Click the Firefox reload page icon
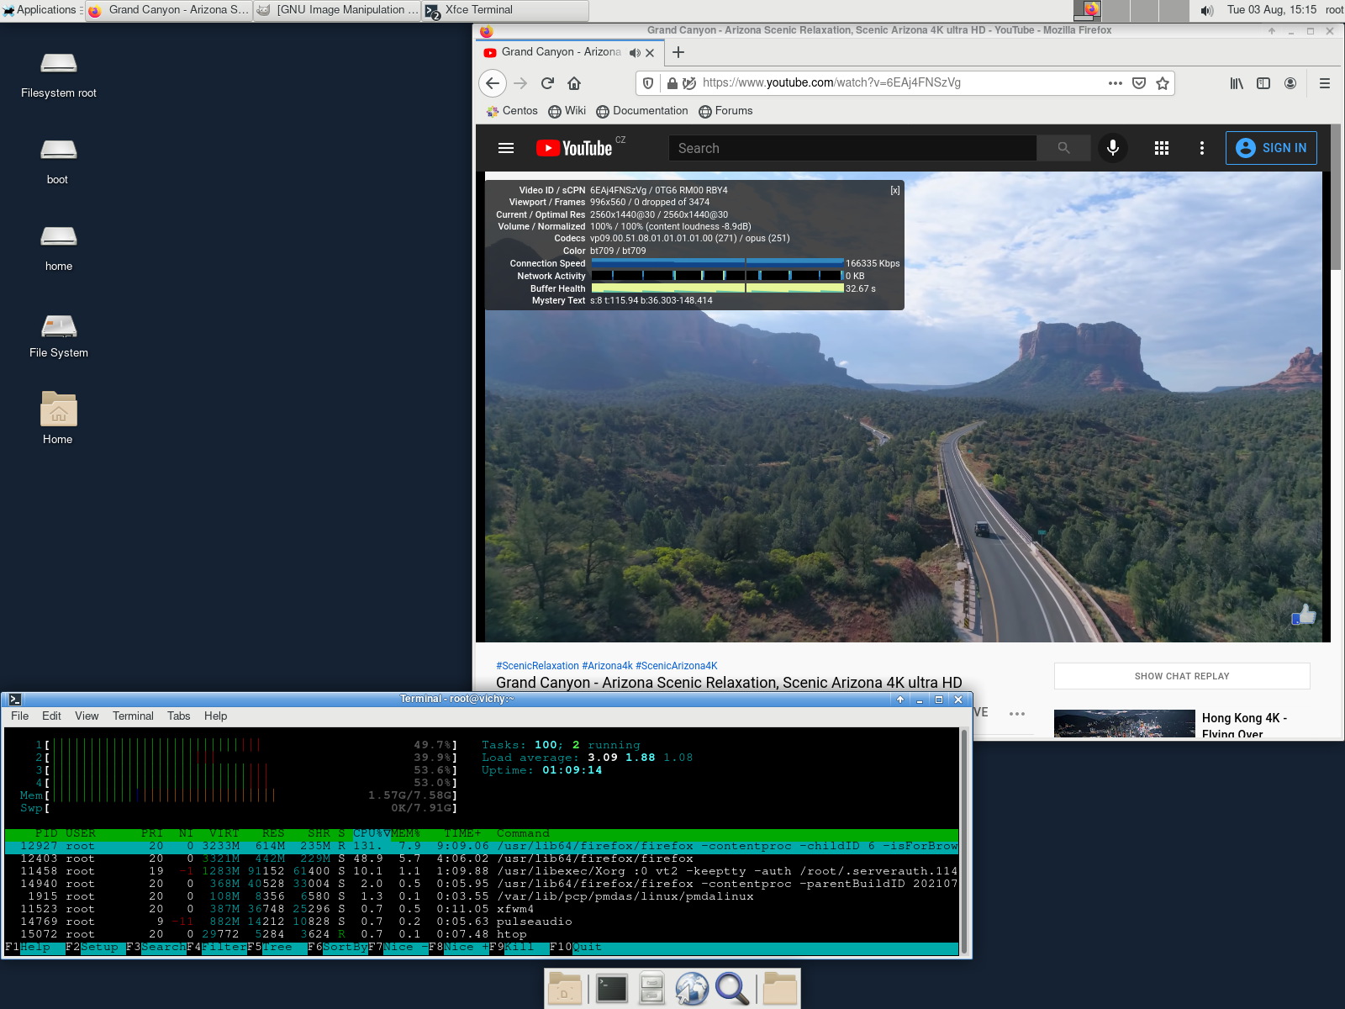The image size is (1345, 1009). (547, 83)
